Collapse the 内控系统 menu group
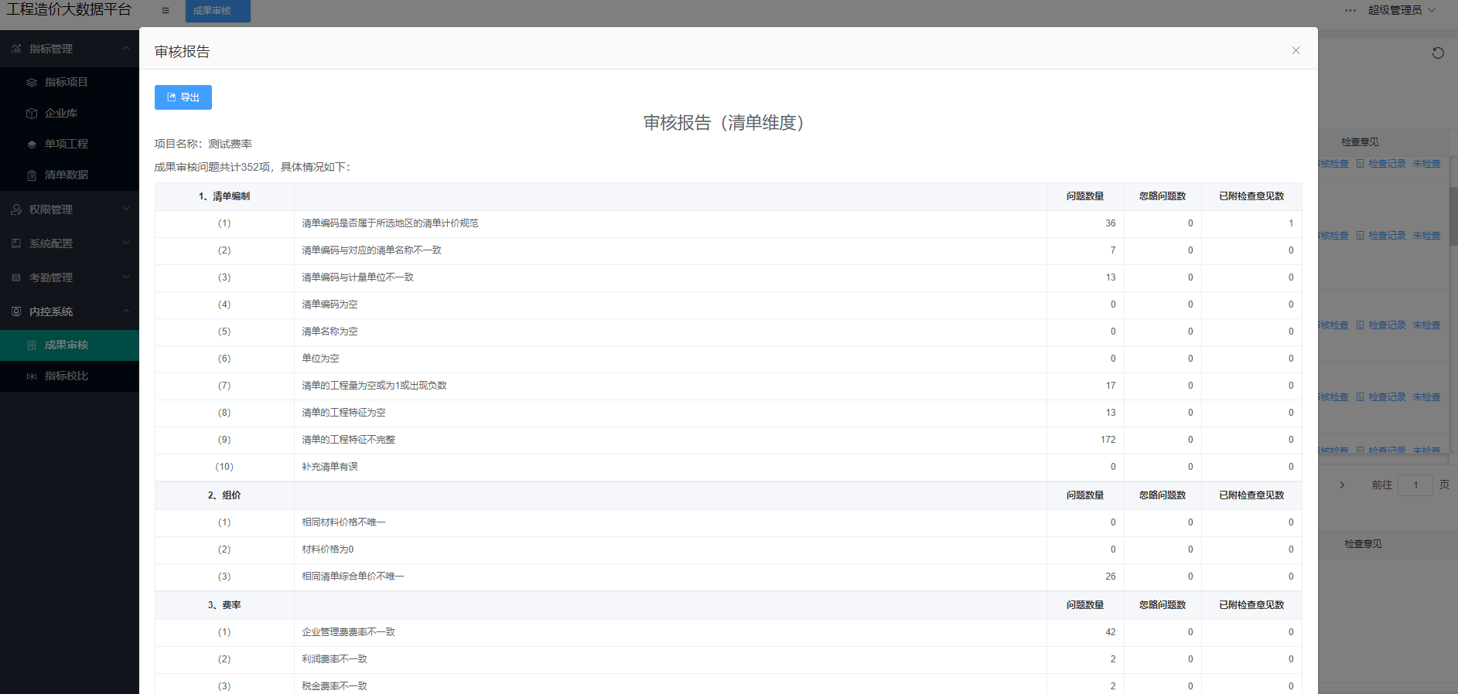 point(70,311)
